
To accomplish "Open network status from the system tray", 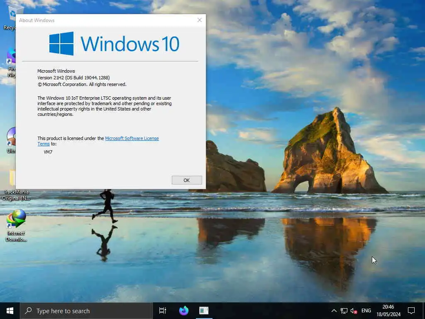I will tap(344, 311).
